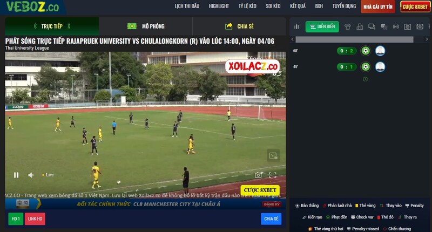Toggle fullscreen mode on the video player
432x232 pixels.
[x=273, y=175]
